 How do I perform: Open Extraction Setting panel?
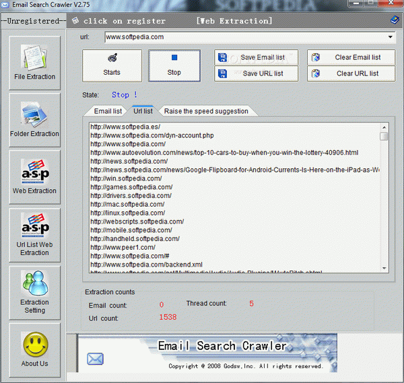click(34, 293)
